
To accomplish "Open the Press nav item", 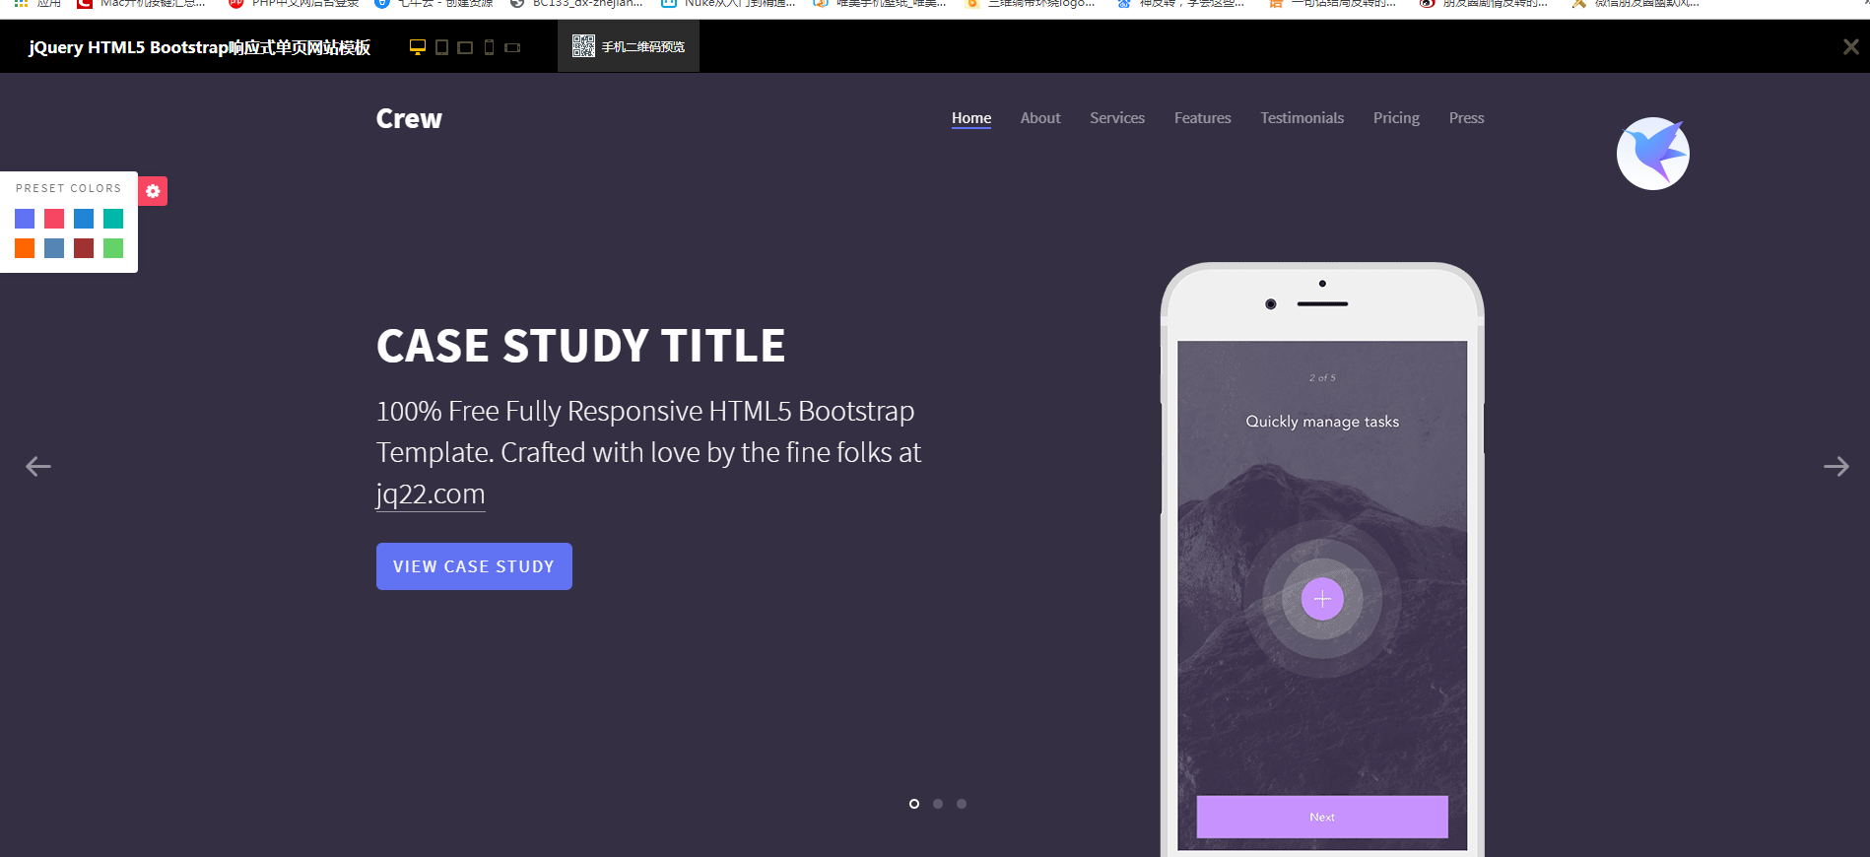I will 1466,118.
